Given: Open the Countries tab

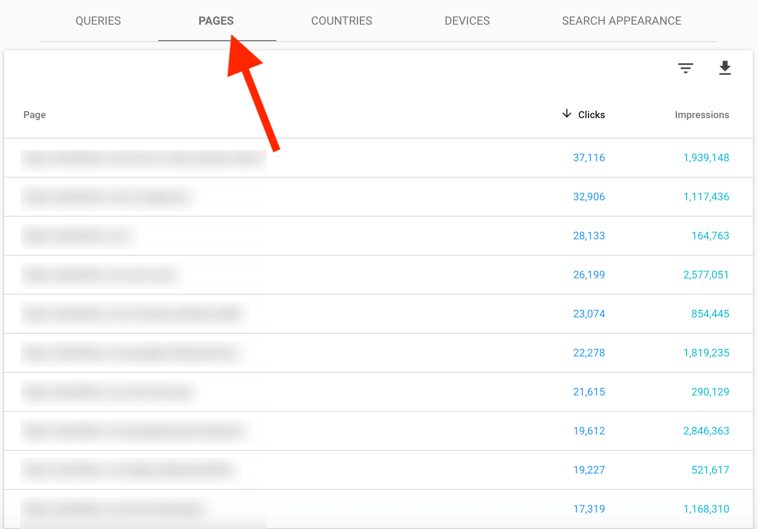Looking at the screenshot, I should click(x=342, y=21).
